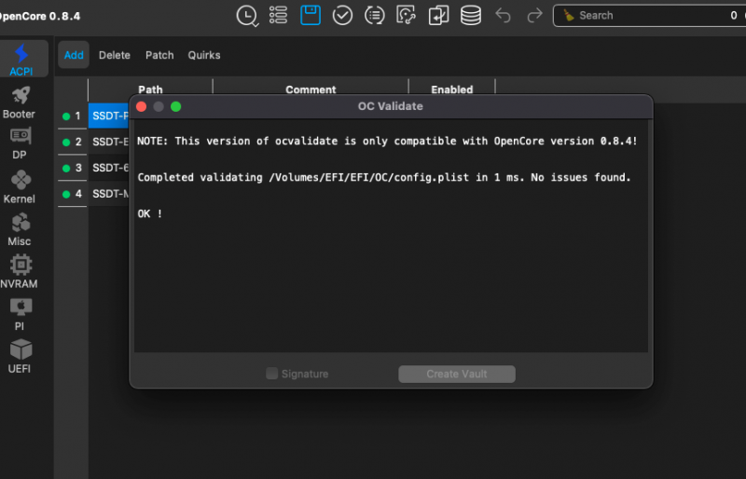The image size is (746, 479).
Task: Click the circular list sync icon
Action: click(x=375, y=15)
